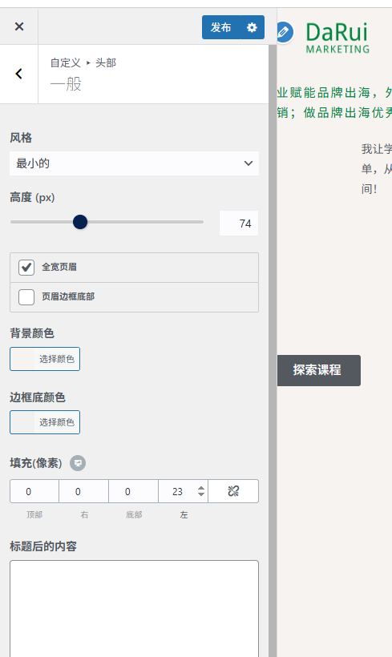Viewport: 392px width, 657px height.
Task: Open the 边框底颜色 color picker
Action: coord(45,422)
